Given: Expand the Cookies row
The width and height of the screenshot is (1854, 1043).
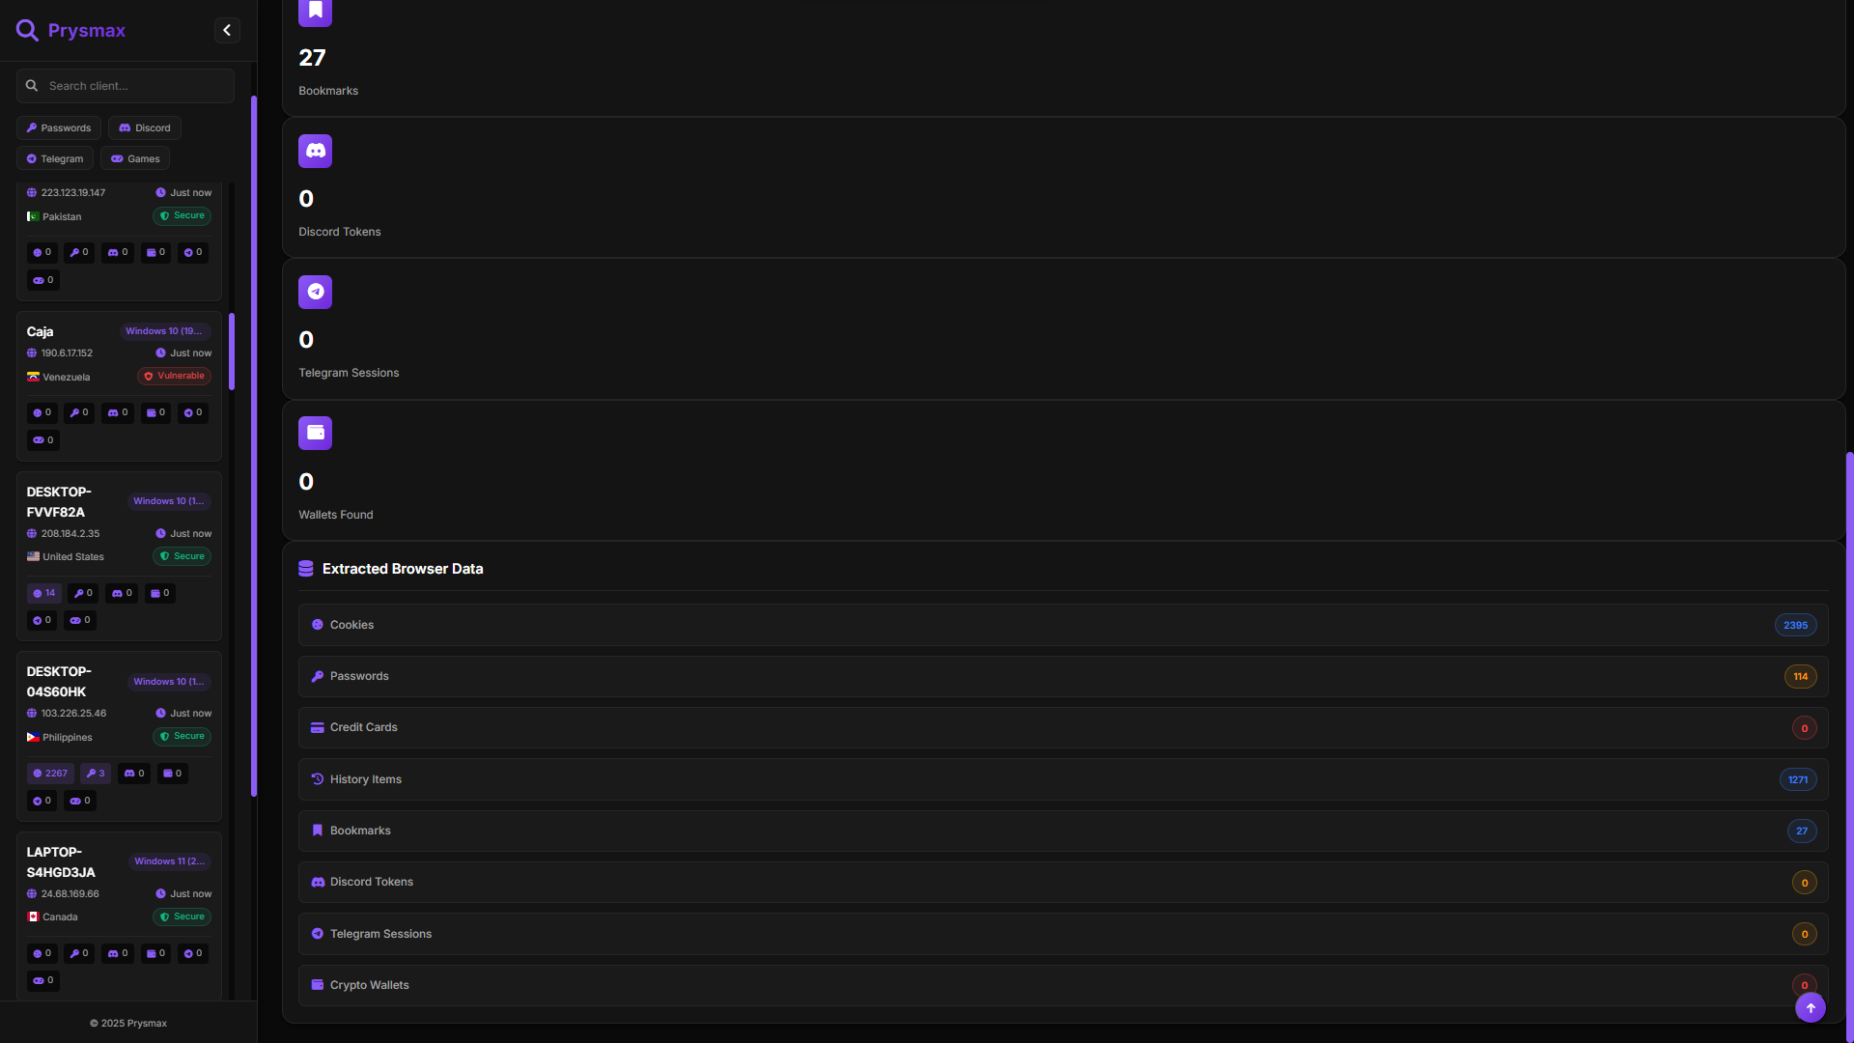Looking at the screenshot, I should [x=1063, y=625].
